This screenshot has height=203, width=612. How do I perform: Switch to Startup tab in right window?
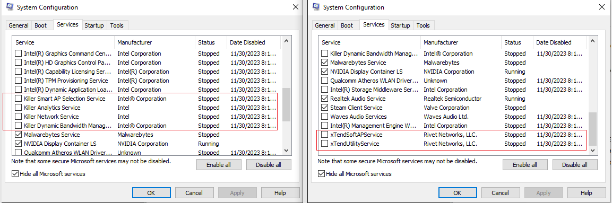[400, 25]
